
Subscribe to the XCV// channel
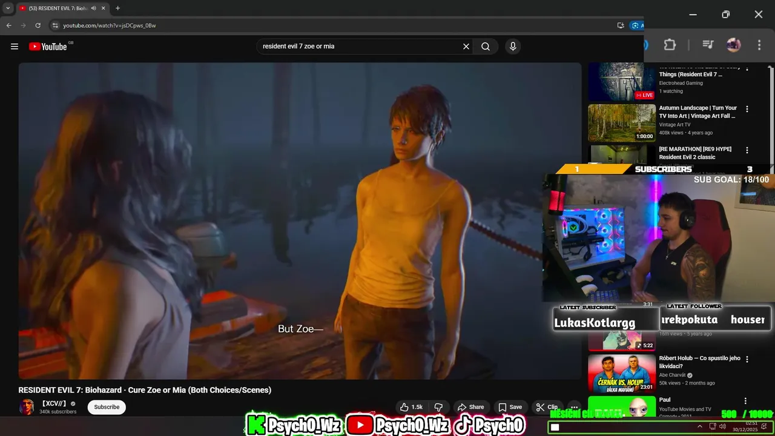click(x=107, y=407)
